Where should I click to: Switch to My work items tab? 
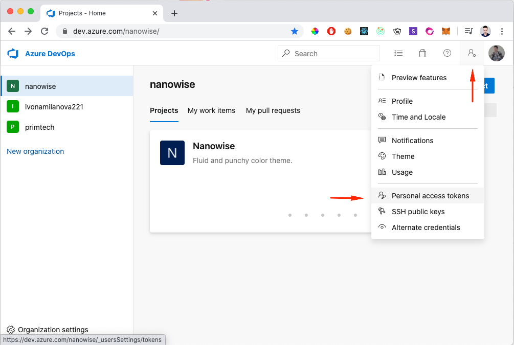(211, 110)
